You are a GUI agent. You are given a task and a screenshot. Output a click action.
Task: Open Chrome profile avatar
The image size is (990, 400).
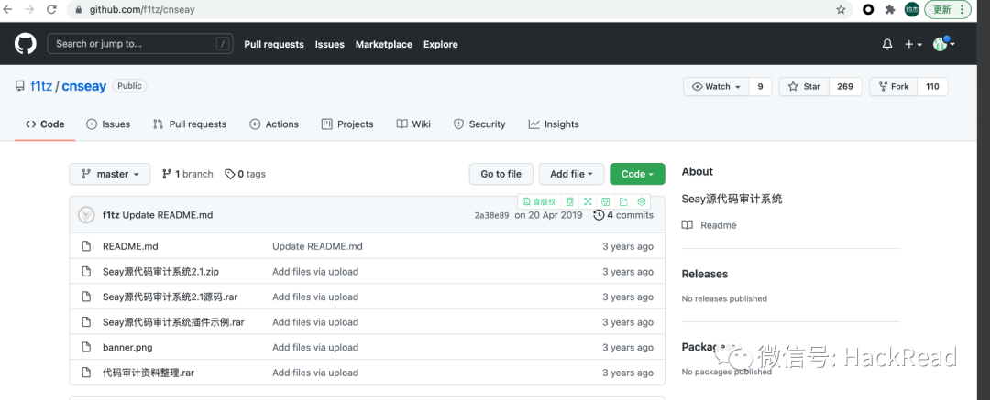(x=912, y=9)
